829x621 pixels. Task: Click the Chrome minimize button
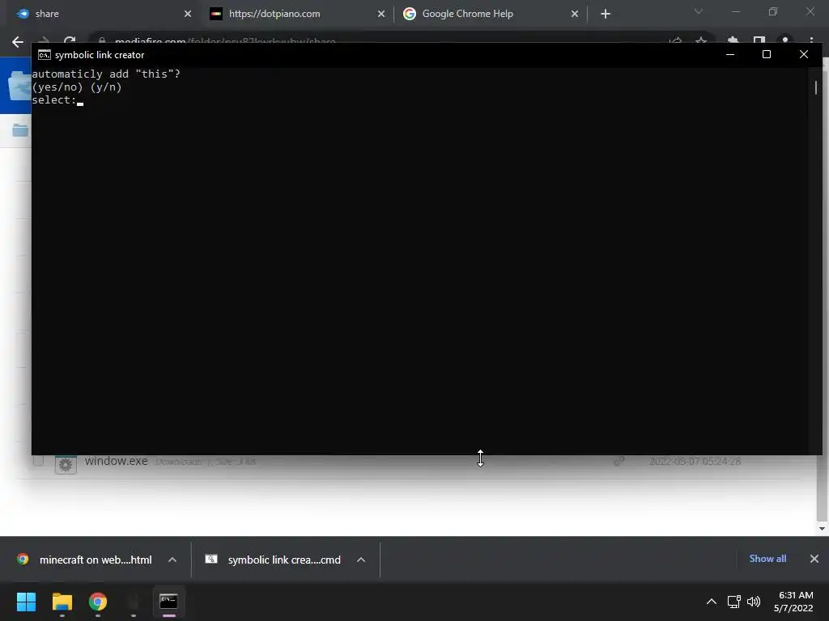coord(735,11)
